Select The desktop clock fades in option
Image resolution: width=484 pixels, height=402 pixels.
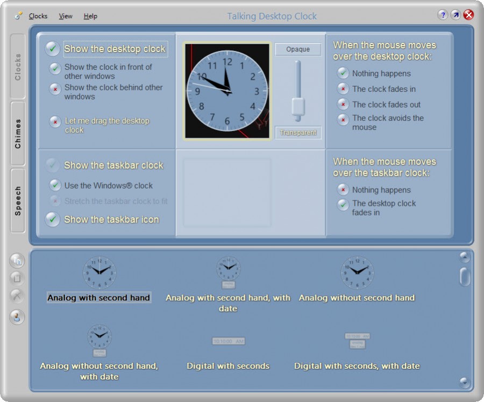point(343,205)
